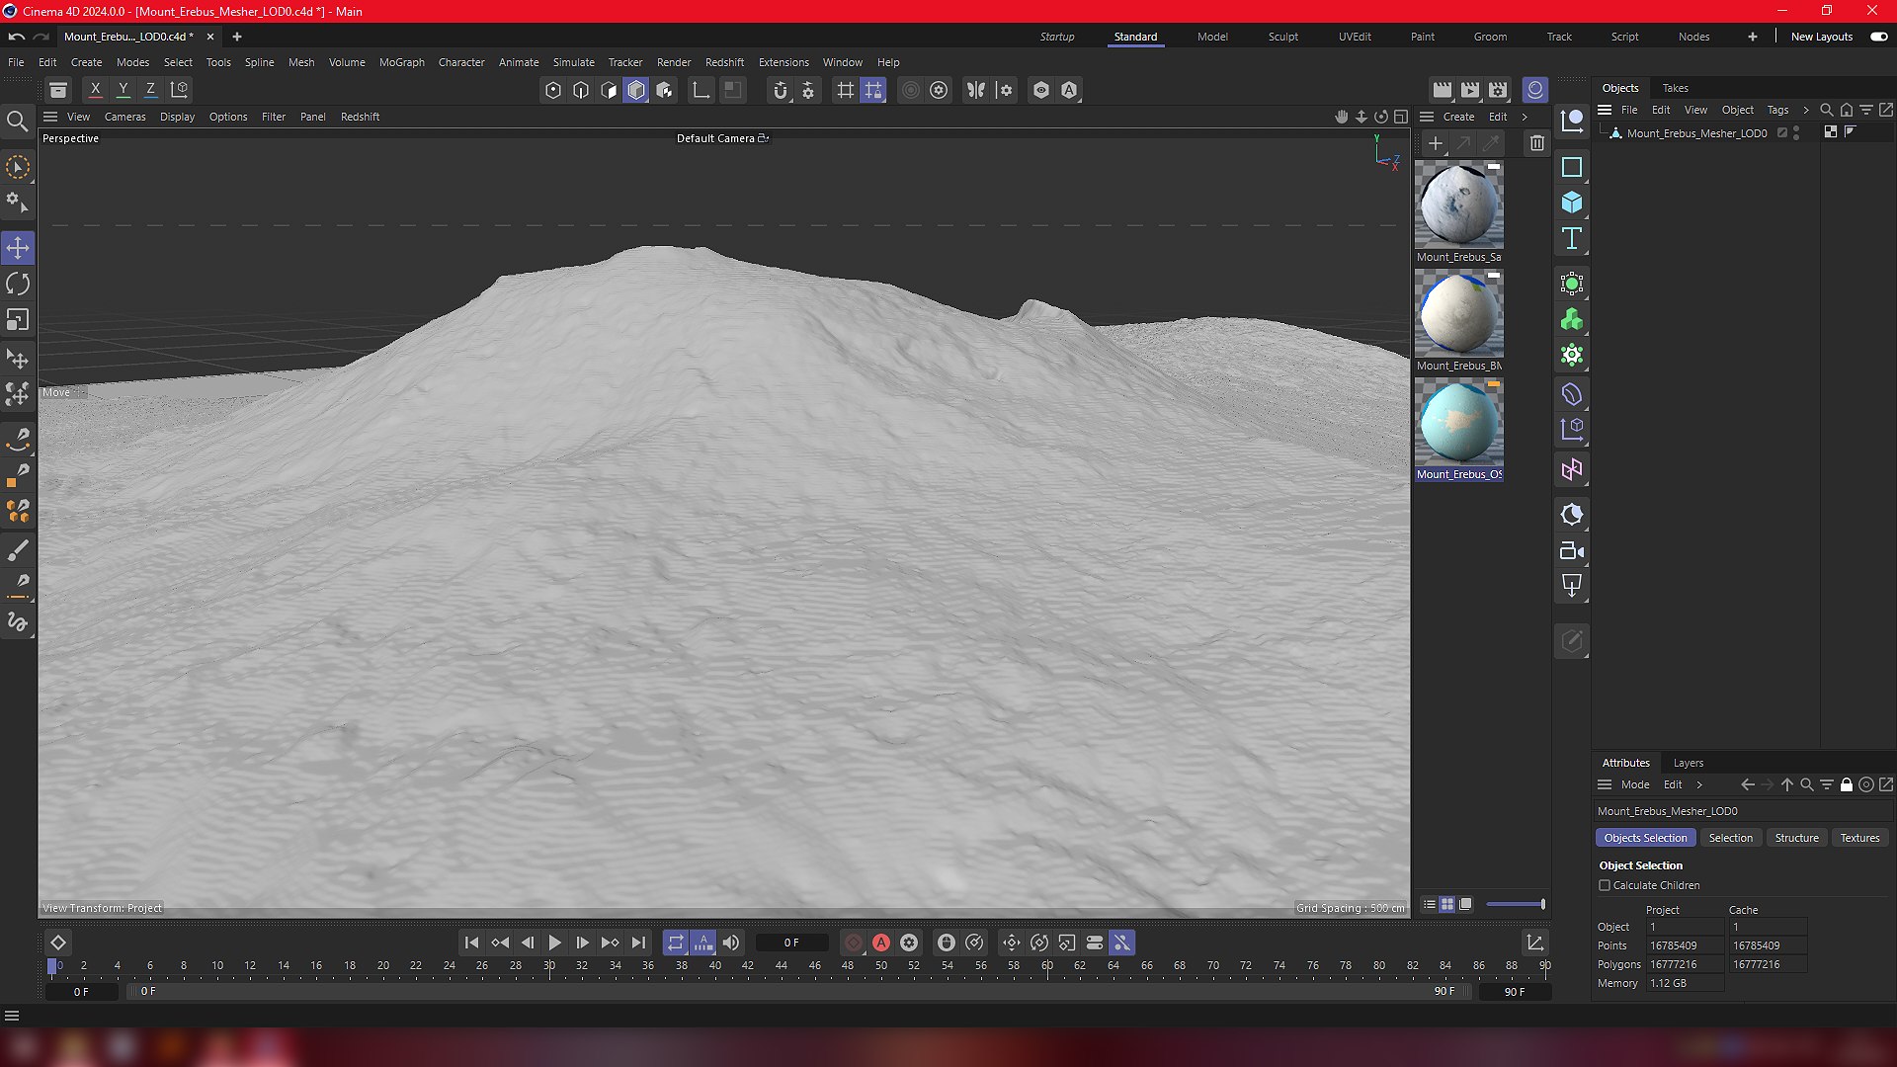Expand more Attributes menus chevron

pyautogui.click(x=1698, y=784)
